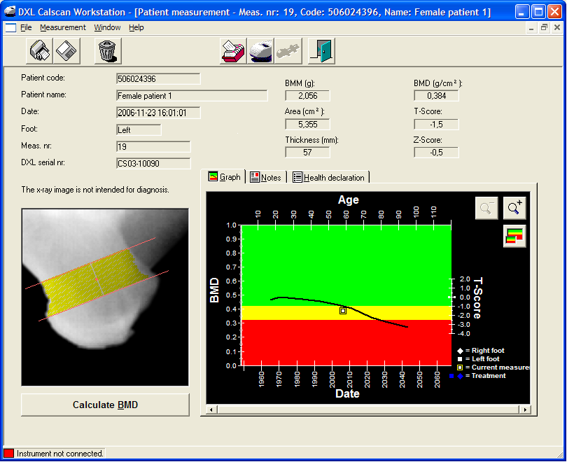Click the Patient name field
Screen dimensions: 567x462
coord(192,96)
